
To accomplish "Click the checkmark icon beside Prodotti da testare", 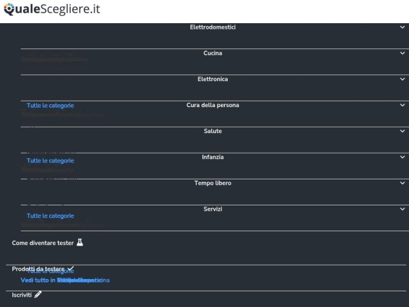I will [x=71, y=269].
